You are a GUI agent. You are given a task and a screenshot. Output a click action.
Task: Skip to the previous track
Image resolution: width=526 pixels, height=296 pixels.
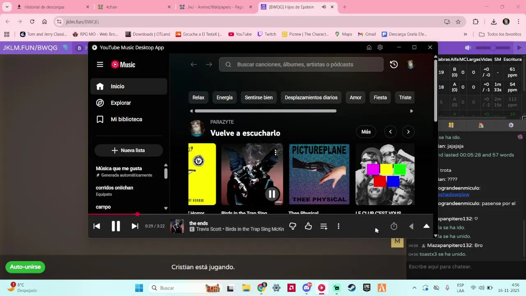(x=97, y=226)
